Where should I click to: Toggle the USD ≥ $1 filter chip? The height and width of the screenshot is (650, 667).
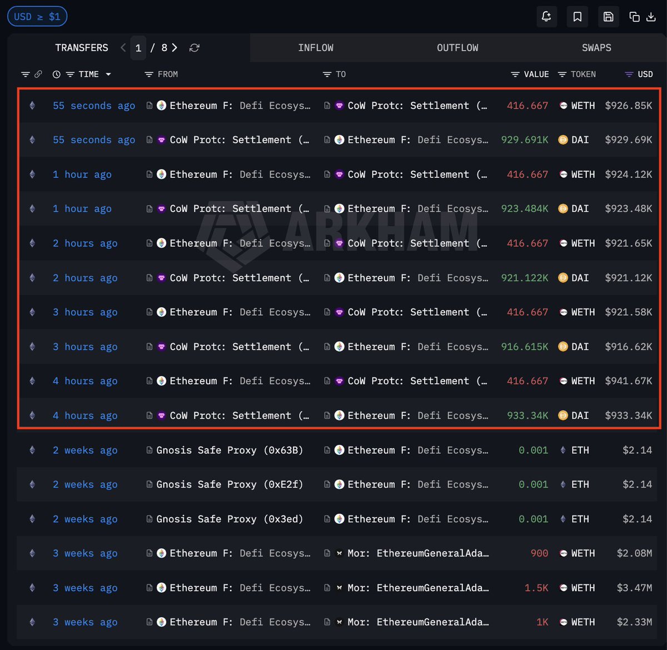tap(37, 16)
